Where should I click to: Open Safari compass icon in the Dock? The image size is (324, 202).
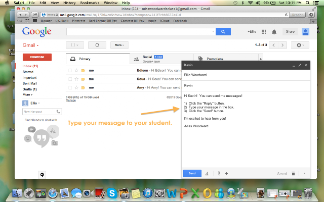tap(53, 193)
